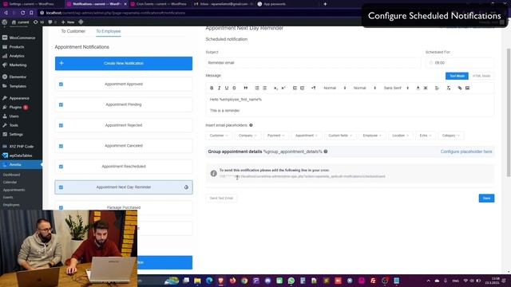Open Configure placeholder here link

coord(466,151)
